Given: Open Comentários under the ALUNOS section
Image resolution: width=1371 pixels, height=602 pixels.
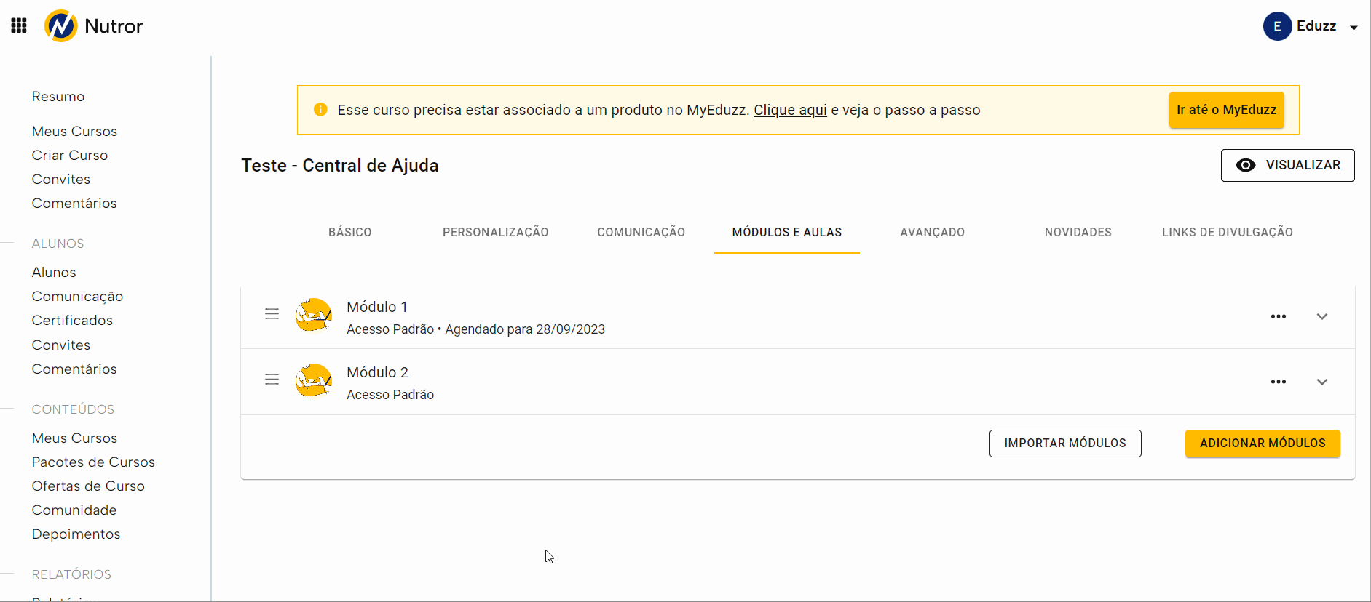Looking at the screenshot, I should (x=74, y=369).
